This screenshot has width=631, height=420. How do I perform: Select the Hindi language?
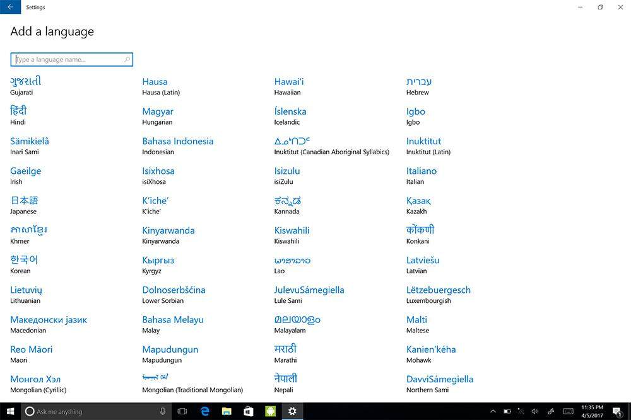coord(18,115)
